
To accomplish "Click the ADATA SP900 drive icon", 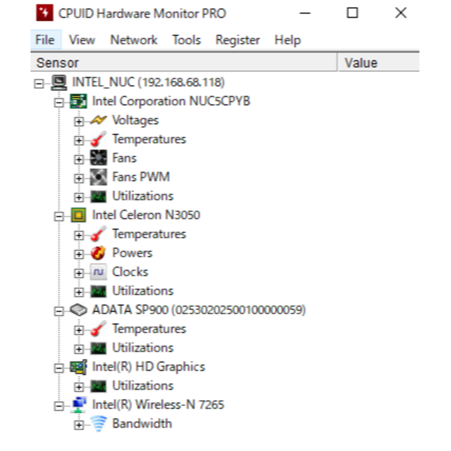I will click(x=78, y=310).
